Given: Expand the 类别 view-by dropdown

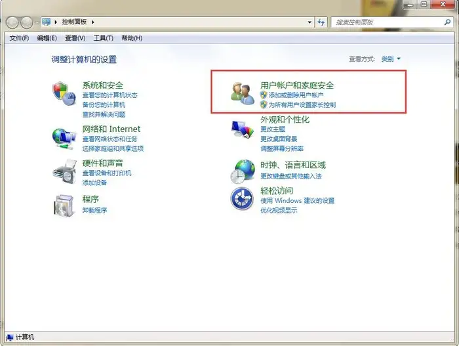Looking at the screenshot, I should [x=391, y=59].
